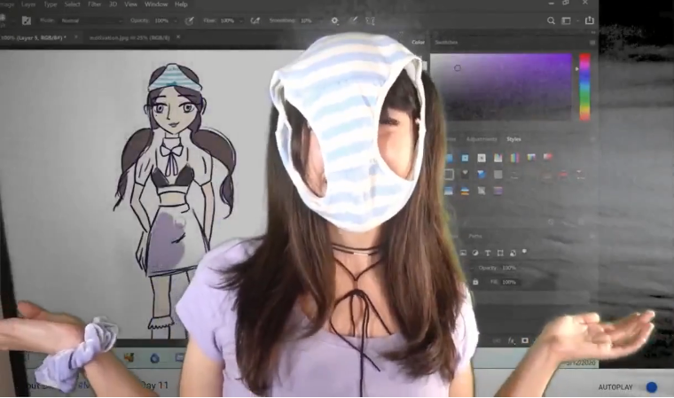
Task: Open the workspace switcher icon
Action: (566, 20)
